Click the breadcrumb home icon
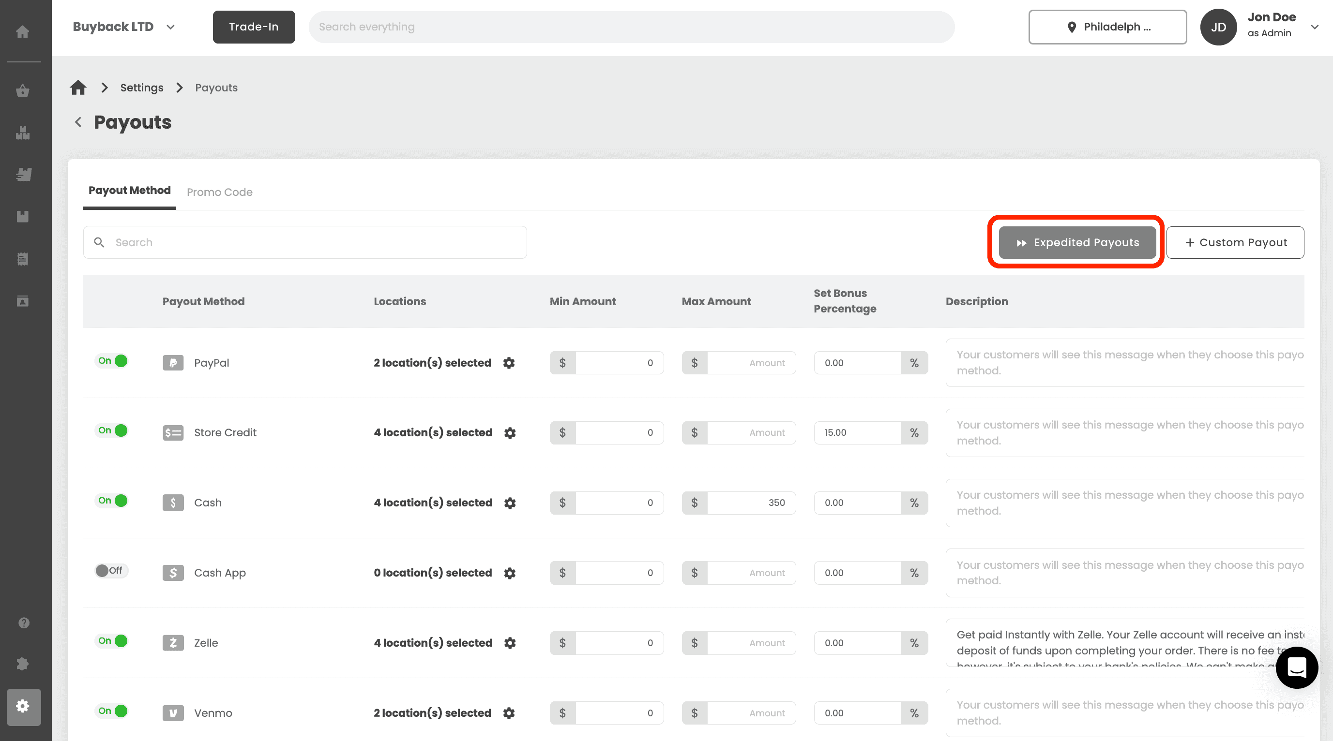 pyautogui.click(x=78, y=88)
